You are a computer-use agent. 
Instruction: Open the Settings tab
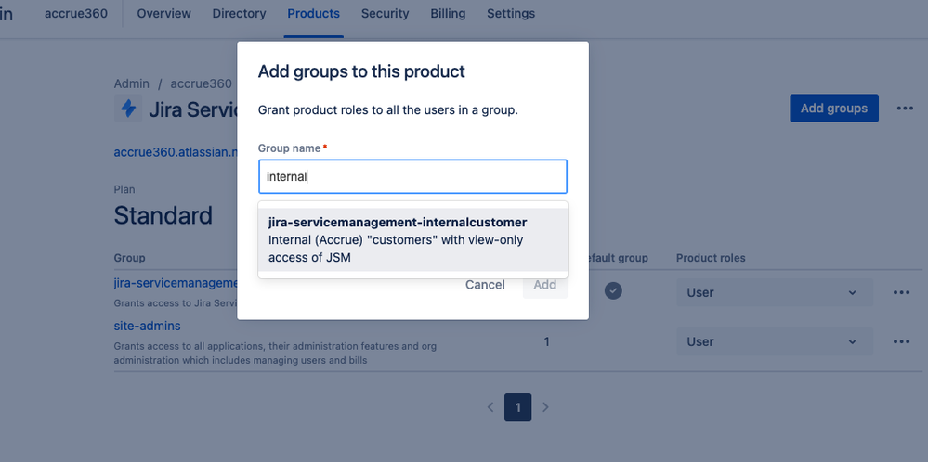(x=511, y=14)
